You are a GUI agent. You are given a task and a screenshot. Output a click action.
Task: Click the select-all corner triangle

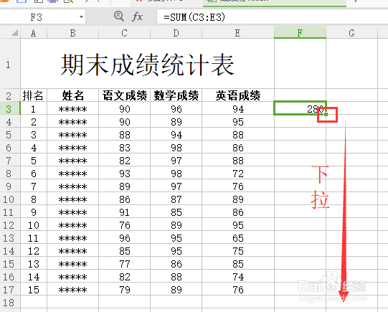pos(14,33)
